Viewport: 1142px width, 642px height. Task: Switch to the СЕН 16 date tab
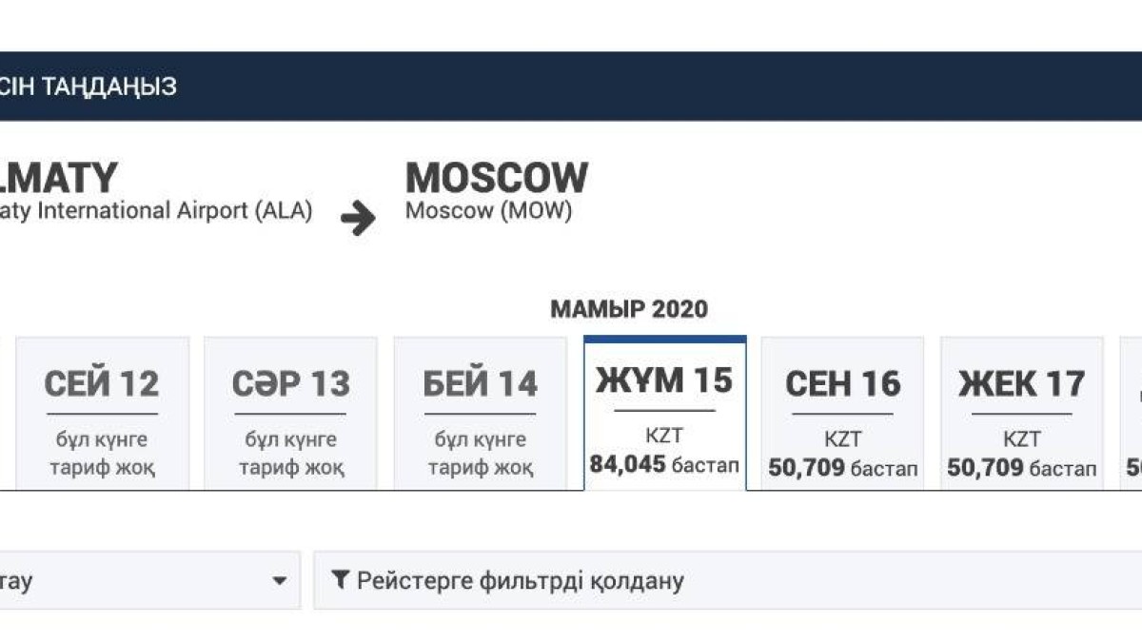click(842, 414)
